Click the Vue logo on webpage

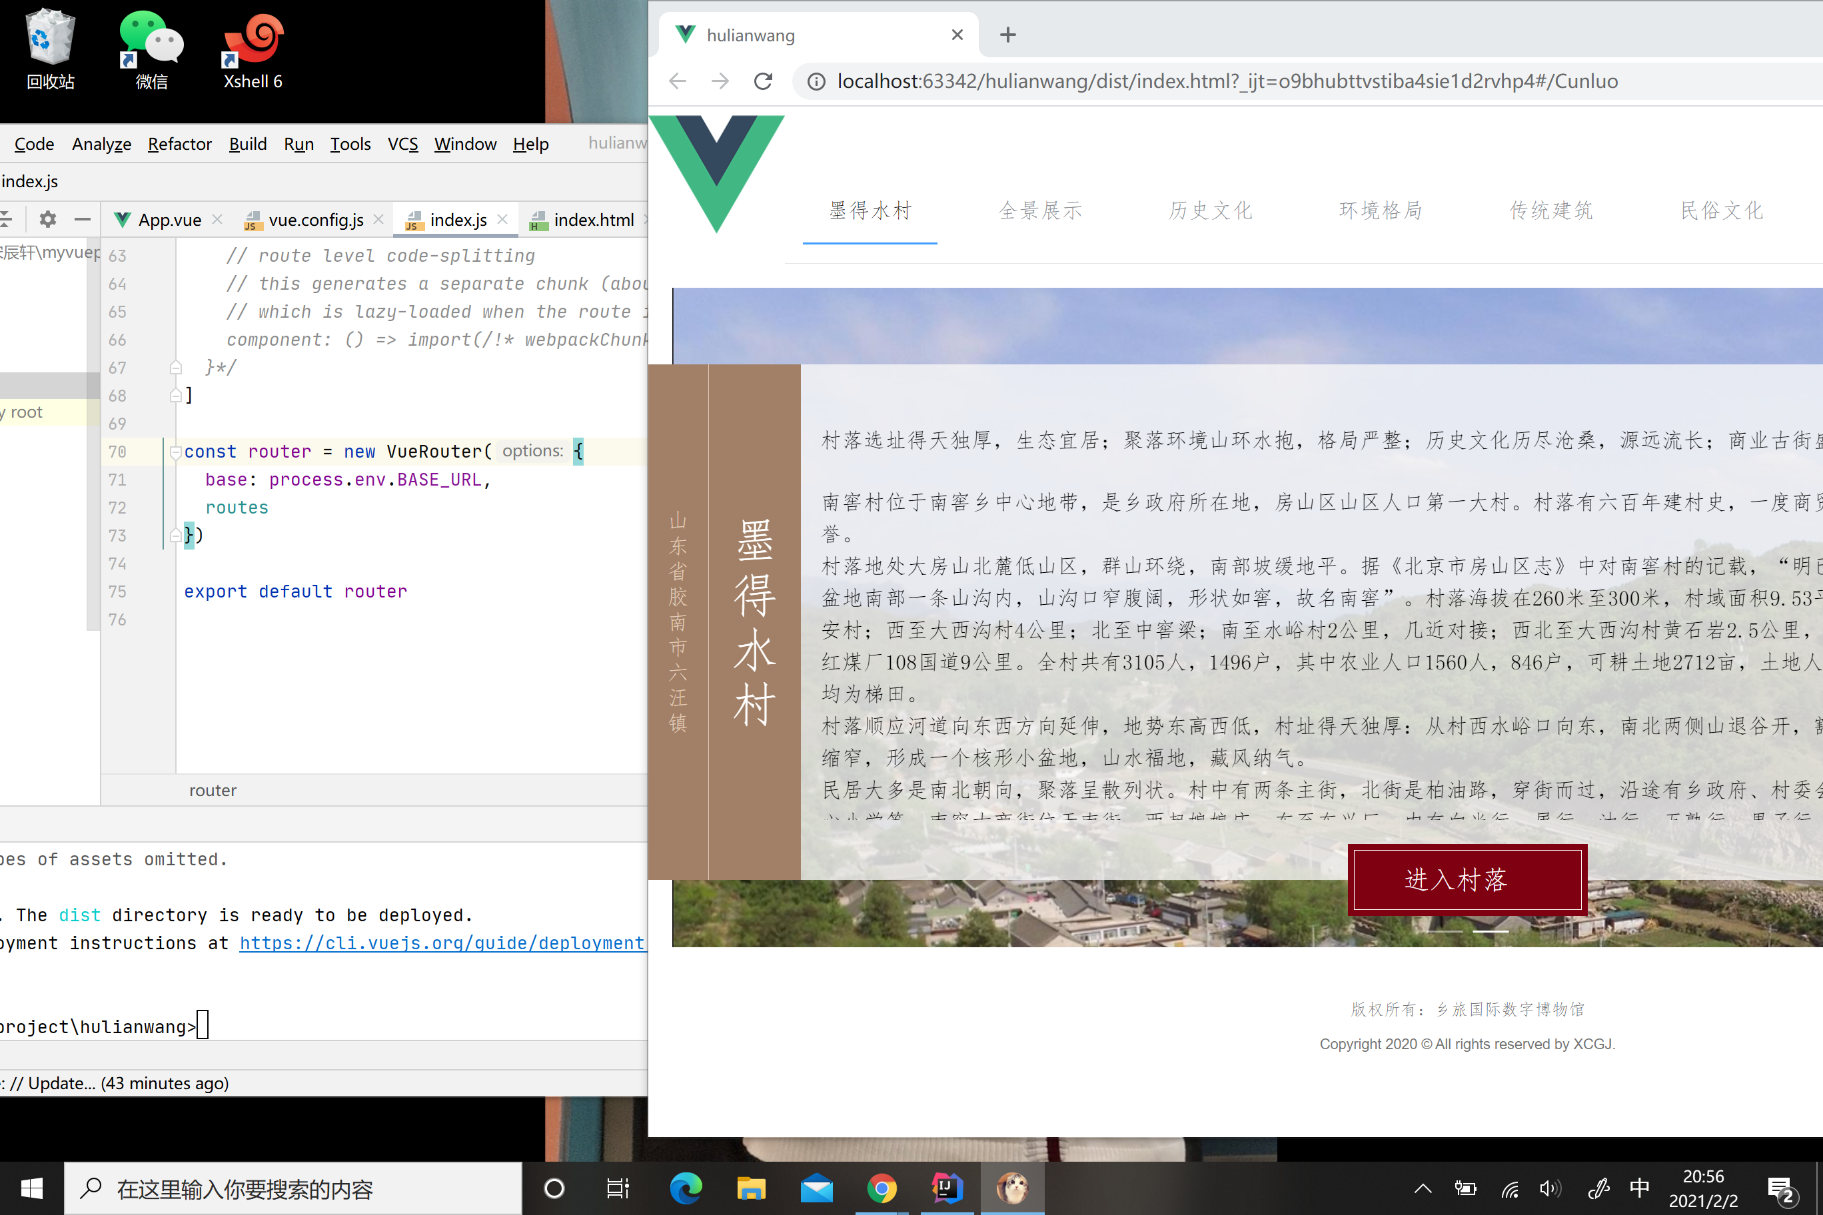coord(717,172)
